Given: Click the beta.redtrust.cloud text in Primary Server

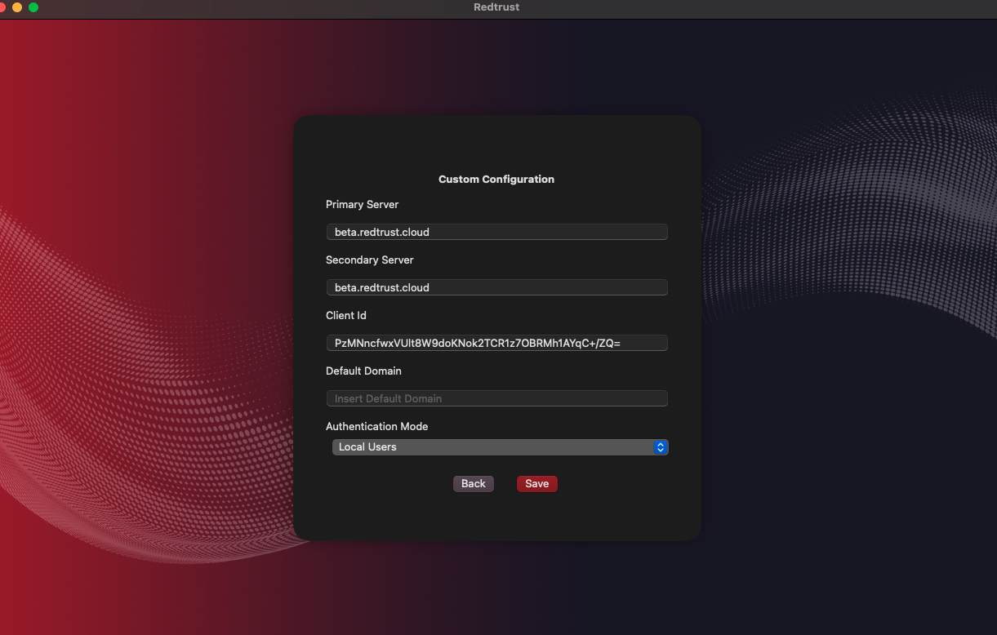Looking at the screenshot, I should click(x=381, y=232).
